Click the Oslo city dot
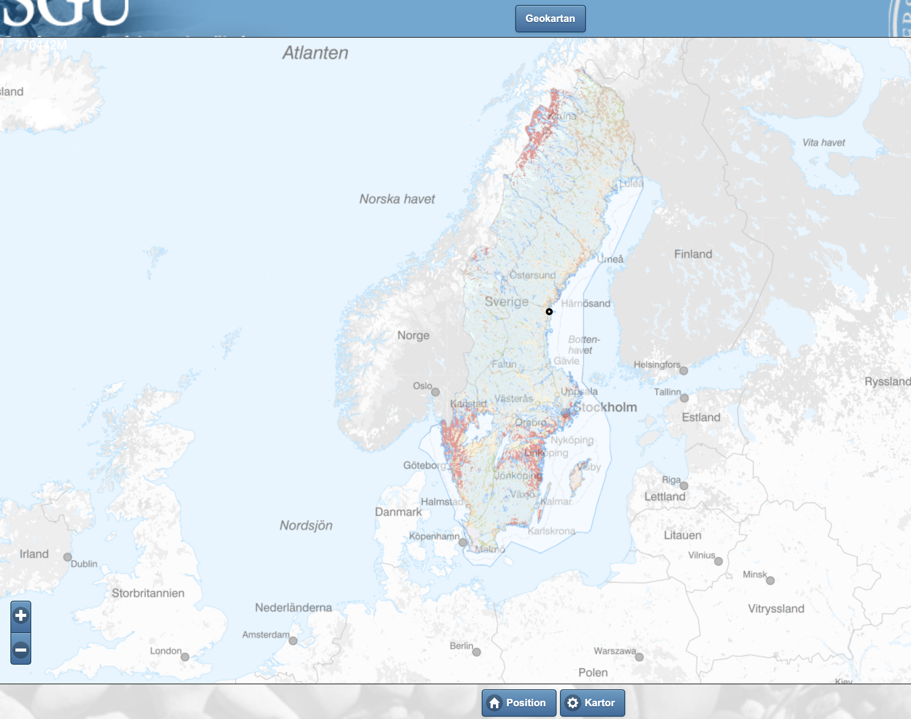The height and width of the screenshot is (719, 911). tap(435, 392)
